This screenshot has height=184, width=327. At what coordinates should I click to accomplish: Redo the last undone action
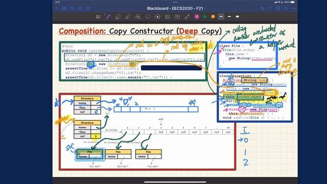pyautogui.click(x=270, y=8)
